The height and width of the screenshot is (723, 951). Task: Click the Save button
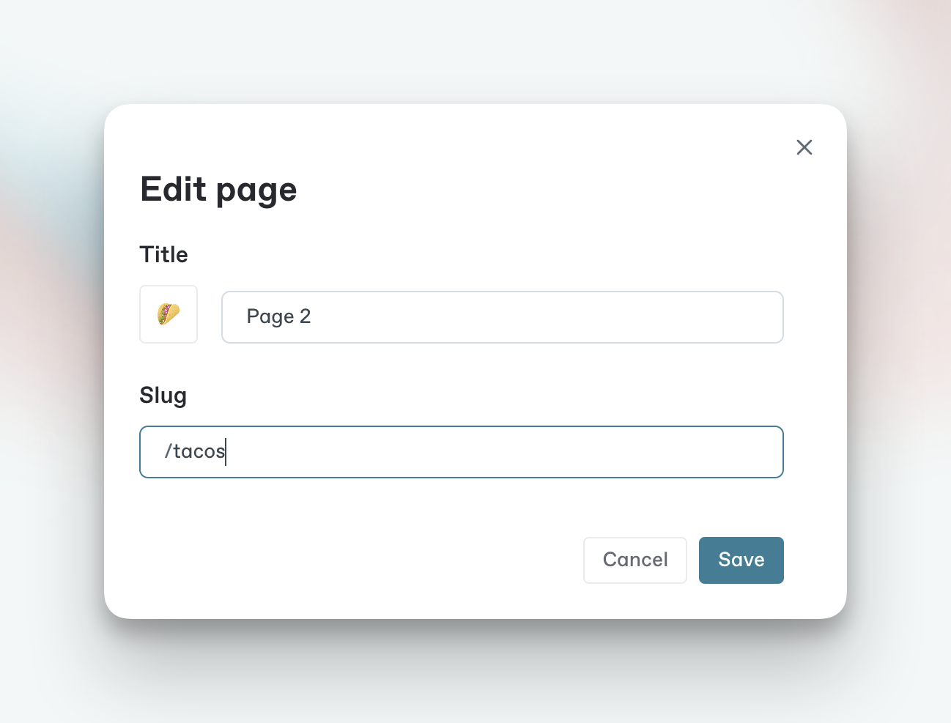coord(741,560)
